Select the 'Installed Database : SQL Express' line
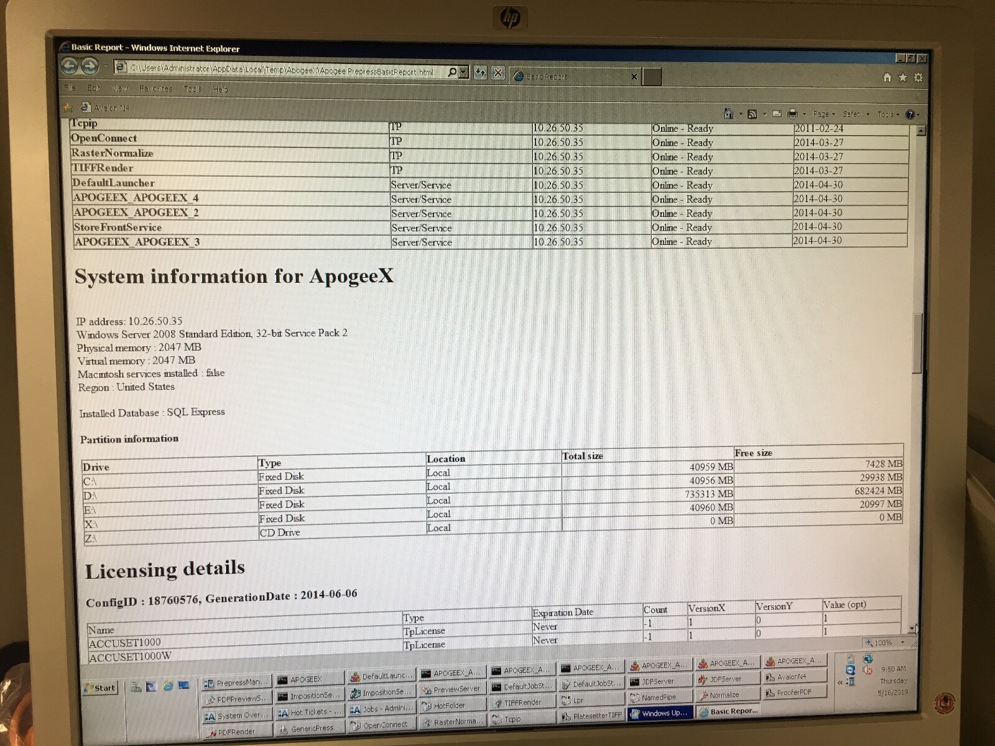 pos(152,412)
